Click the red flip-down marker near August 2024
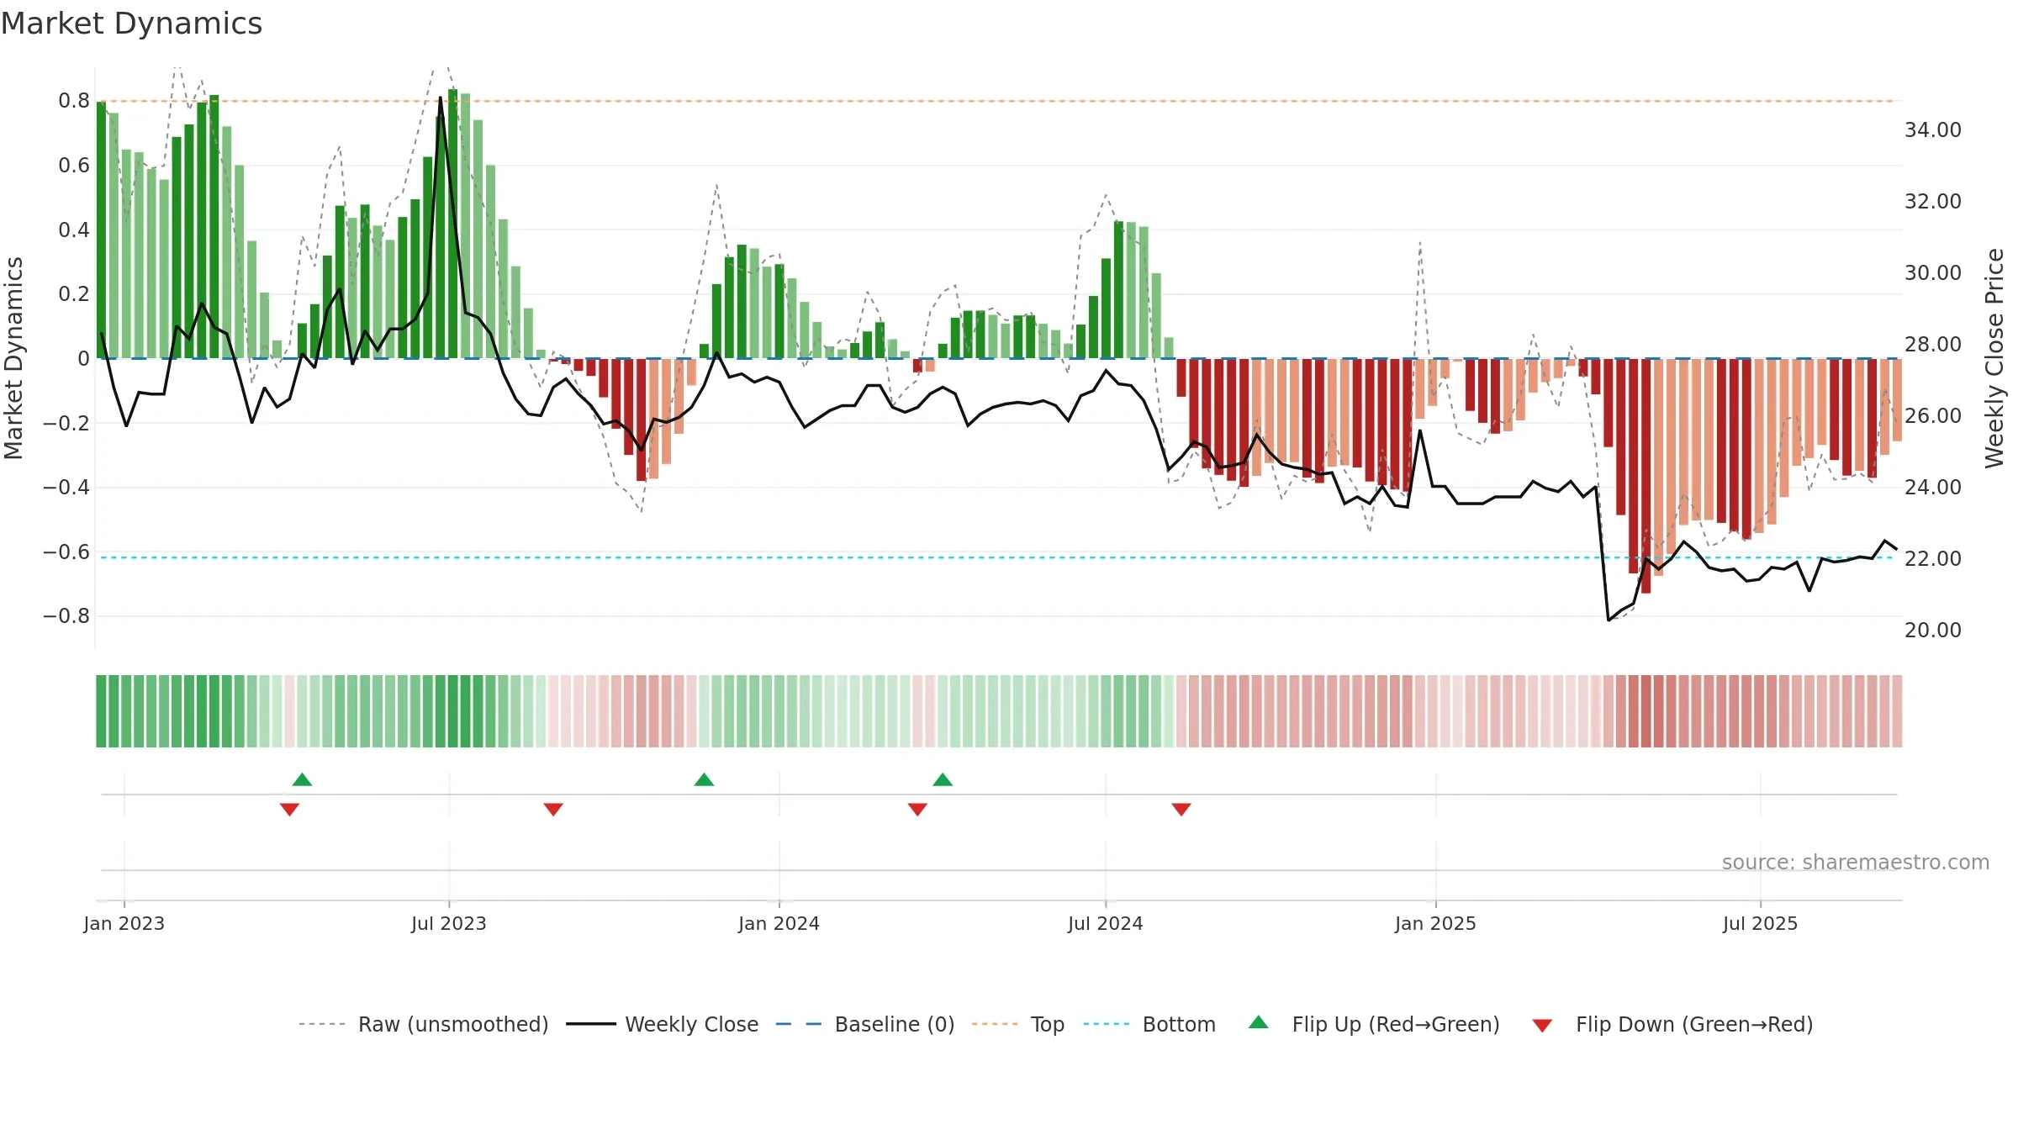The width and height of the screenshot is (2018, 1135). click(1181, 809)
